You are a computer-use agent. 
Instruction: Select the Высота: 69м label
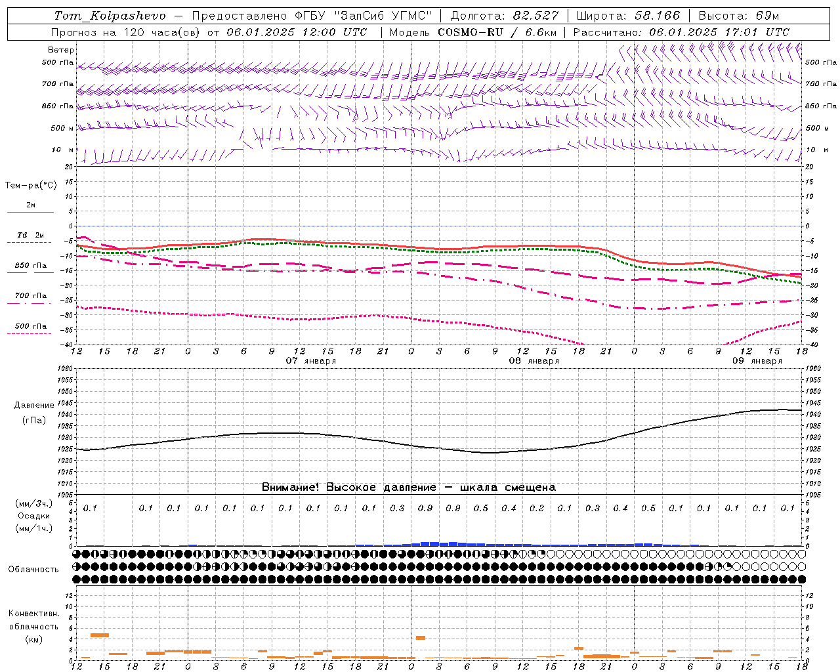(x=739, y=16)
